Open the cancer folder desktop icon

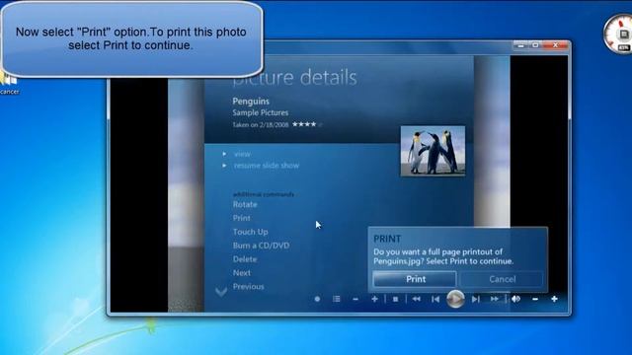(9, 84)
